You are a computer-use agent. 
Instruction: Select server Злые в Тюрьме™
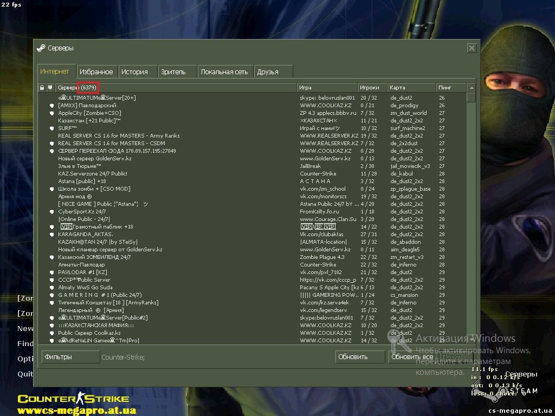[x=79, y=166]
